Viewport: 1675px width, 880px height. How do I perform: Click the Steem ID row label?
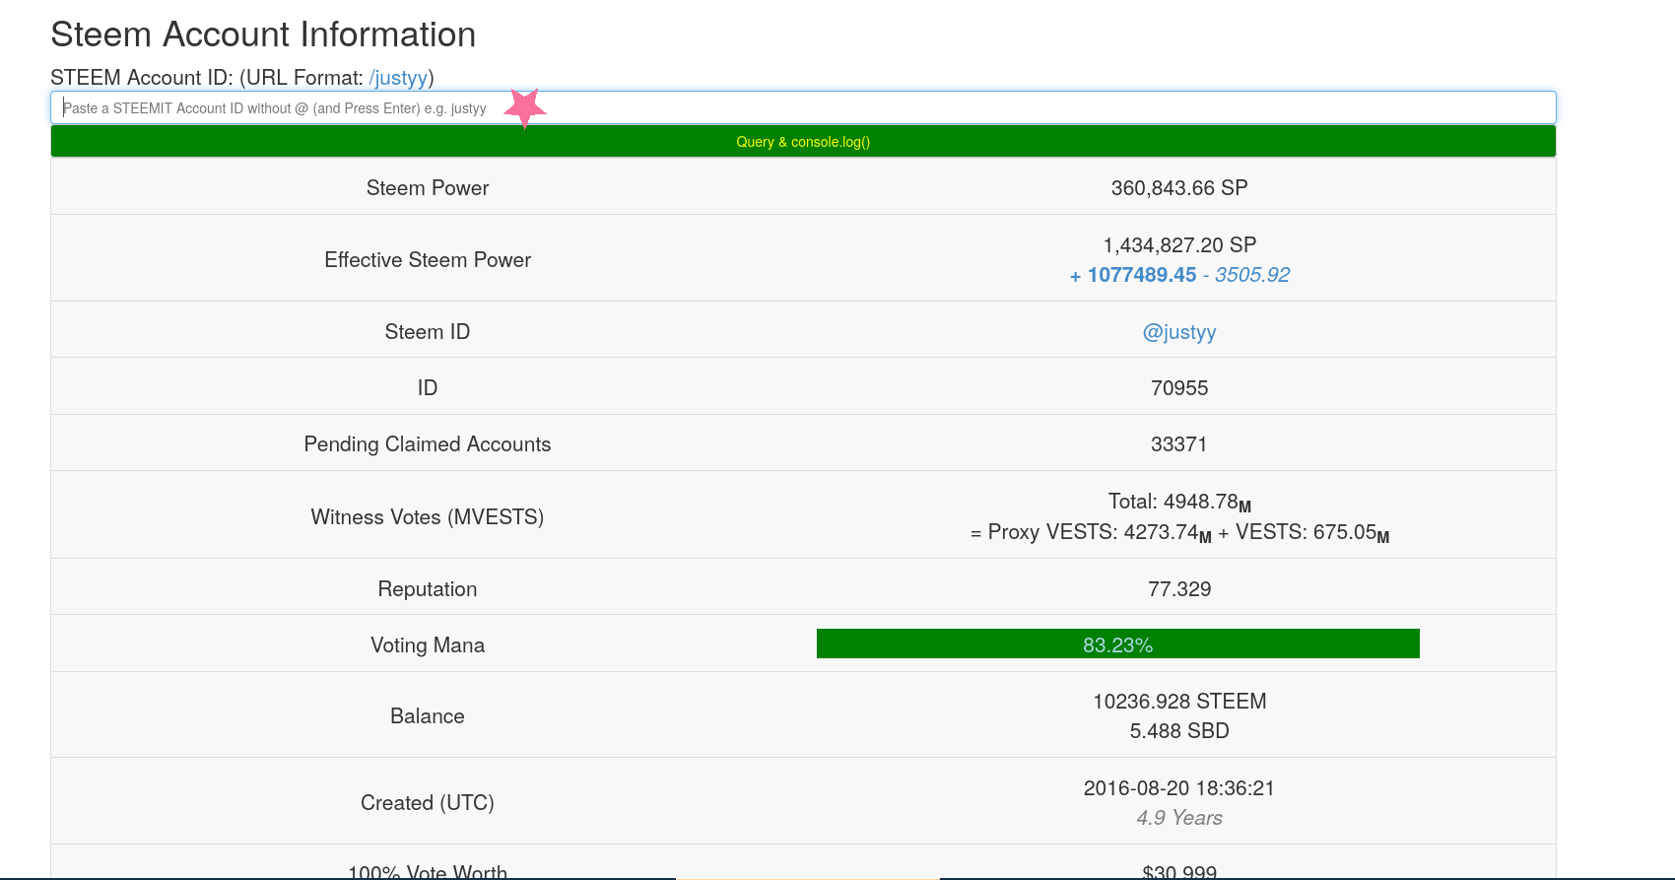(428, 332)
